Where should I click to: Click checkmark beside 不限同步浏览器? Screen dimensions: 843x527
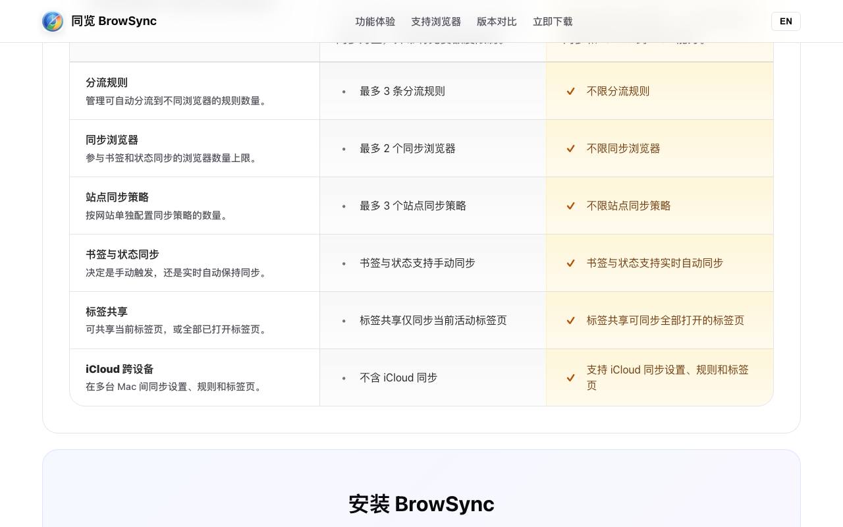coord(571,148)
